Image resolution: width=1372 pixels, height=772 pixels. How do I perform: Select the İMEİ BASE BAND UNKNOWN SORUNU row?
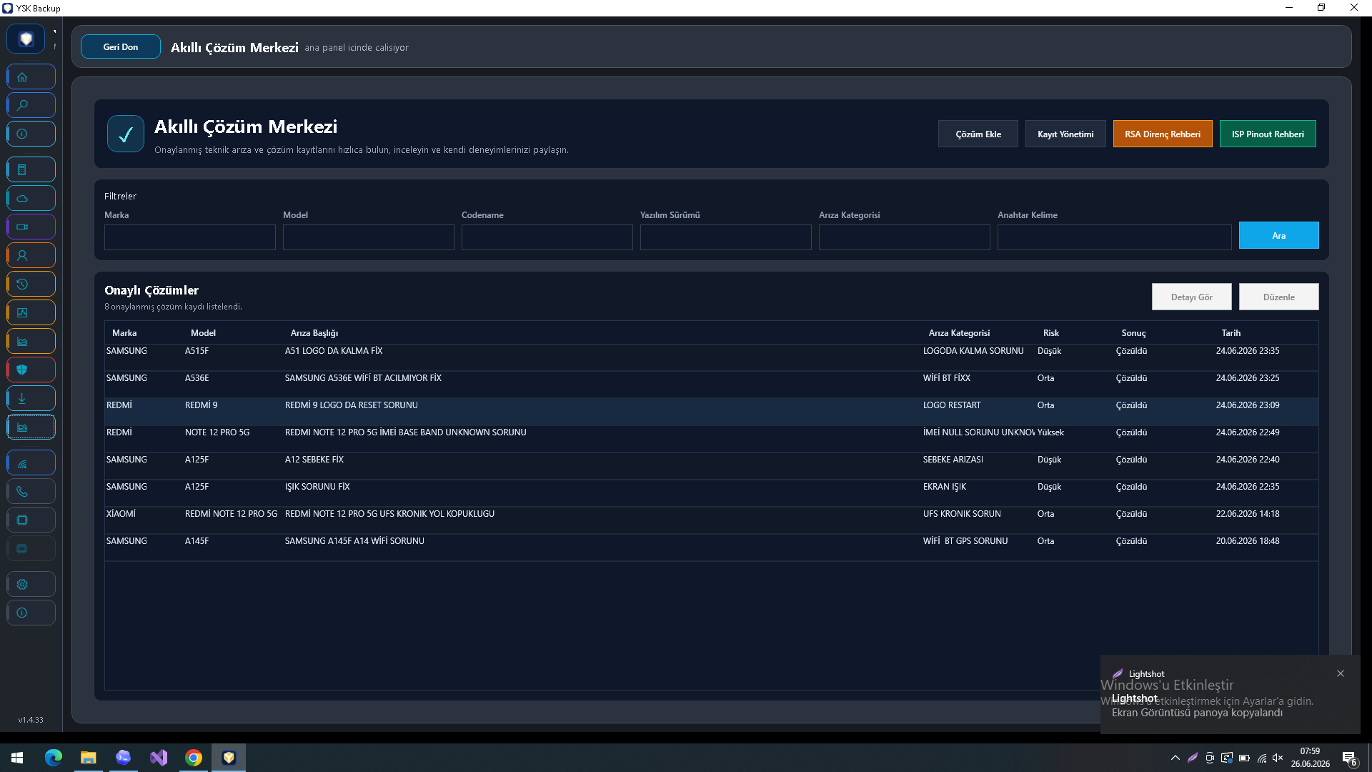(712, 439)
